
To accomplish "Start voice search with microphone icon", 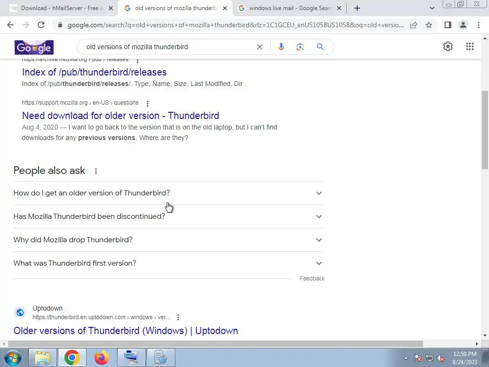I will 281,47.
